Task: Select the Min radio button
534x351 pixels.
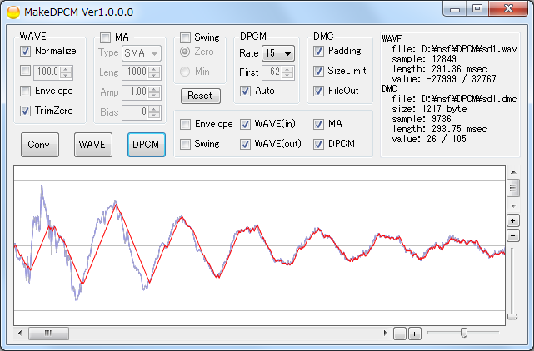Action: click(185, 72)
